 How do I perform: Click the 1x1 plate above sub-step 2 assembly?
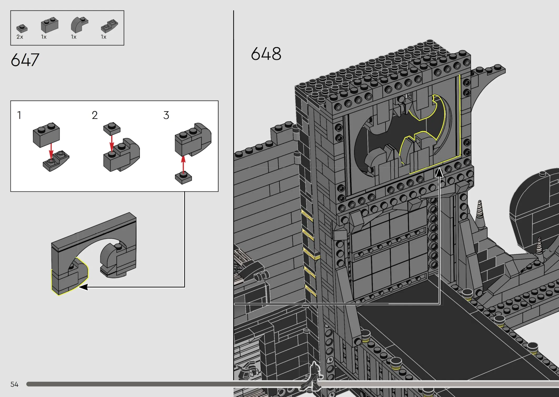click(x=112, y=128)
